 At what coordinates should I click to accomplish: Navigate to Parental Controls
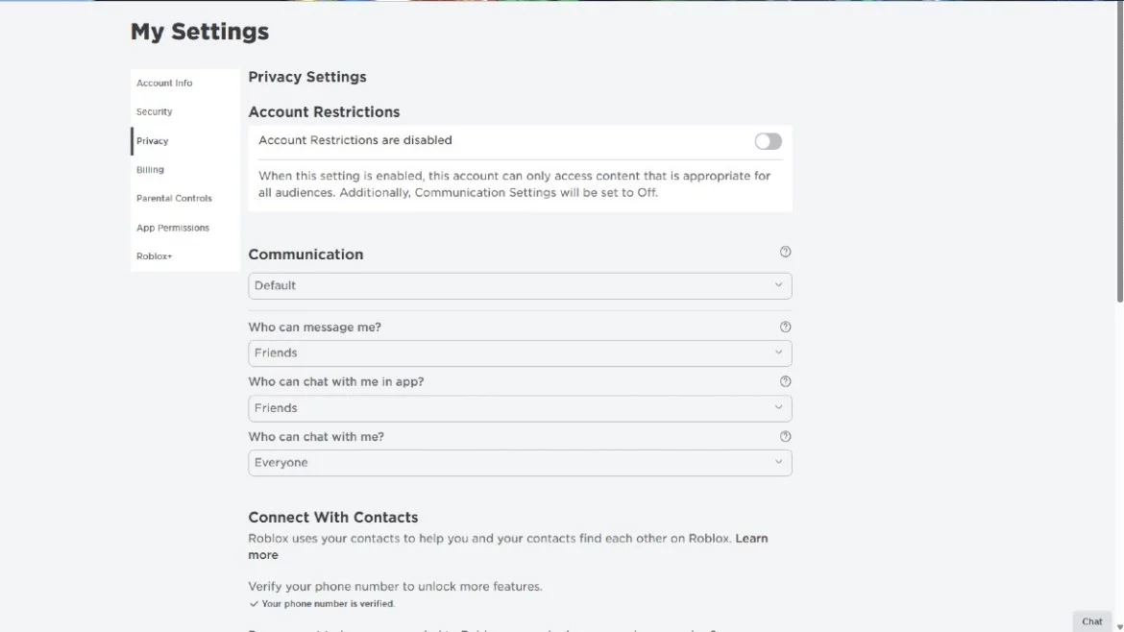click(174, 199)
